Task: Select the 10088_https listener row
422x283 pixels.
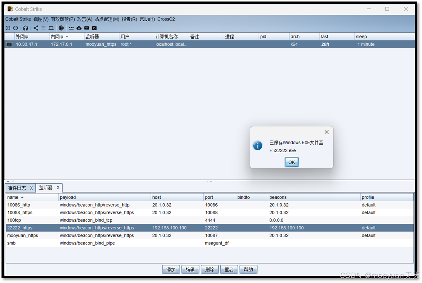Action: point(210,213)
